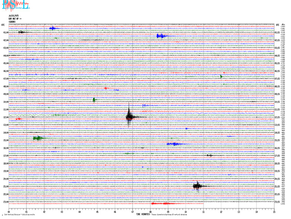
Task: Click the TIME (MINUTES) axis title
Action: point(143,214)
